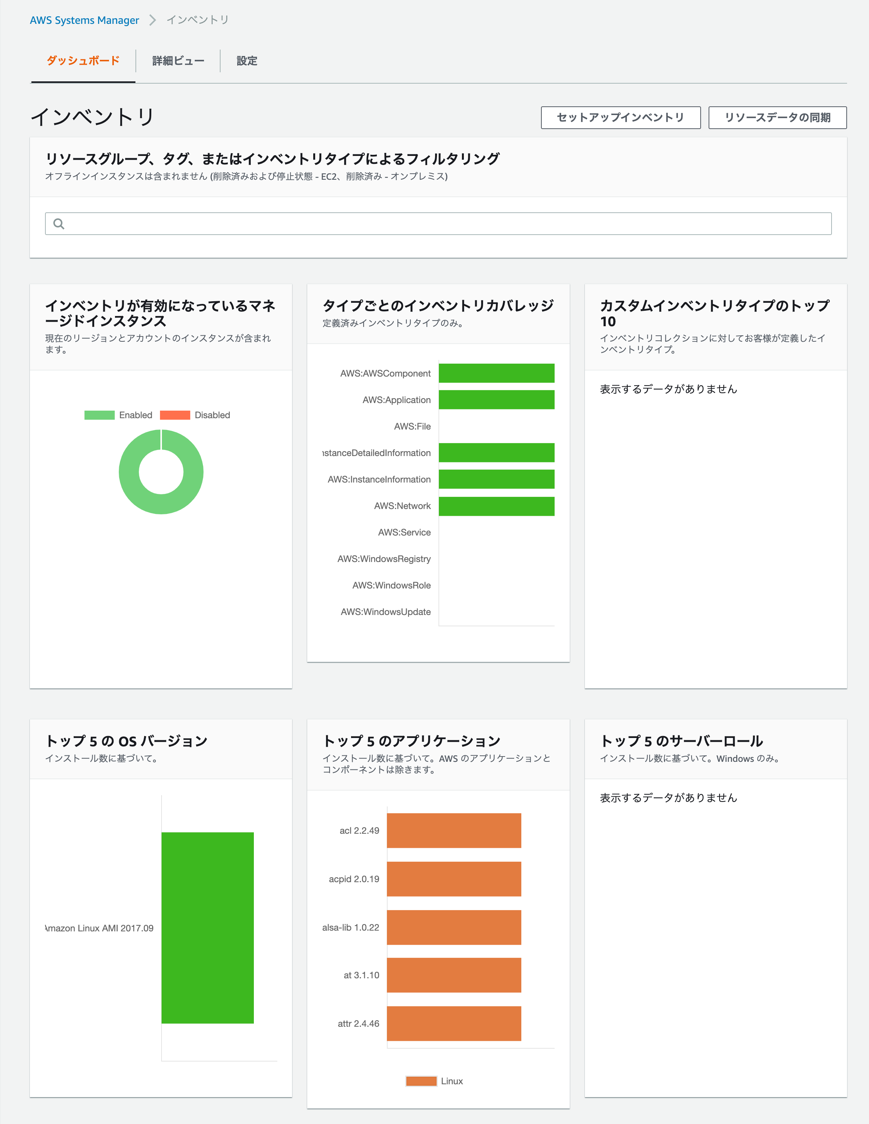The image size is (869, 1124).
Task: Click the AWS:AWSComponent coverage bar
Action: (x=496, y=374)
